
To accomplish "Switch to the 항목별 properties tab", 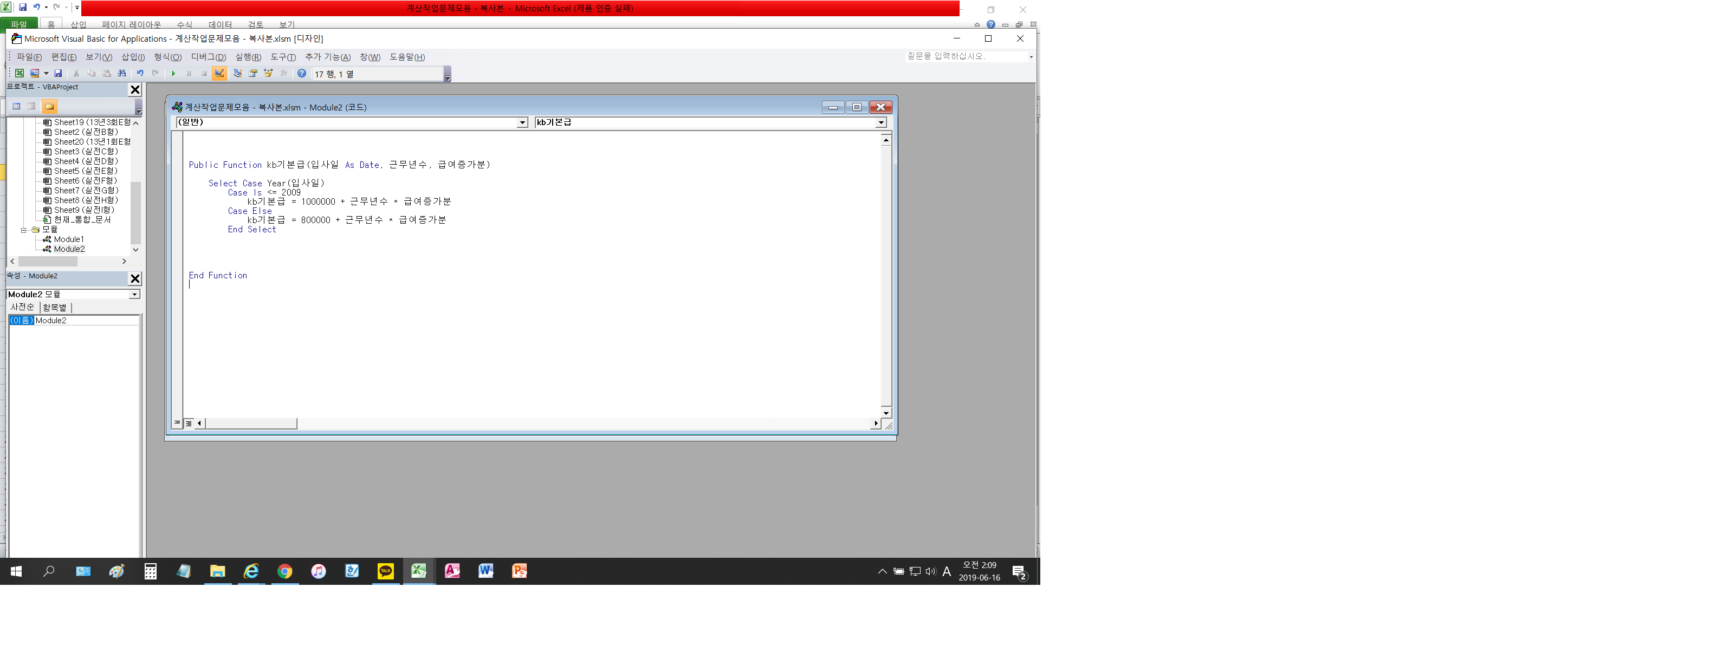I will (55, 307).
